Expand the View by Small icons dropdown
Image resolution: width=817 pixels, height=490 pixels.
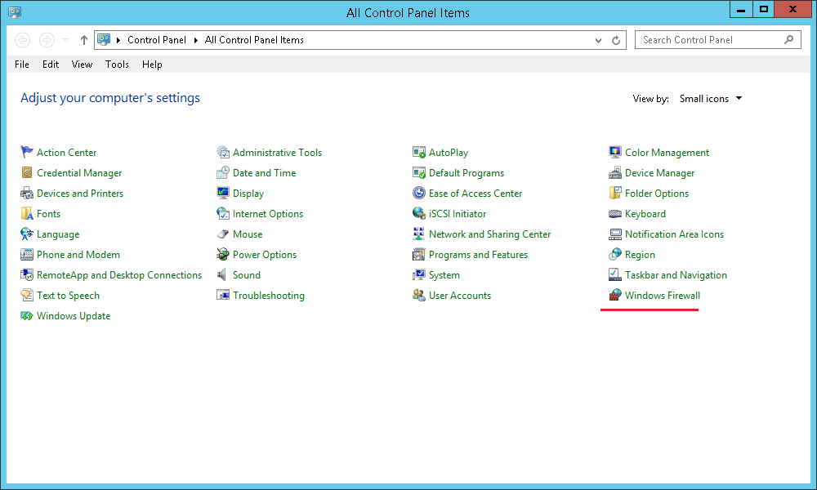click(711, 99)
